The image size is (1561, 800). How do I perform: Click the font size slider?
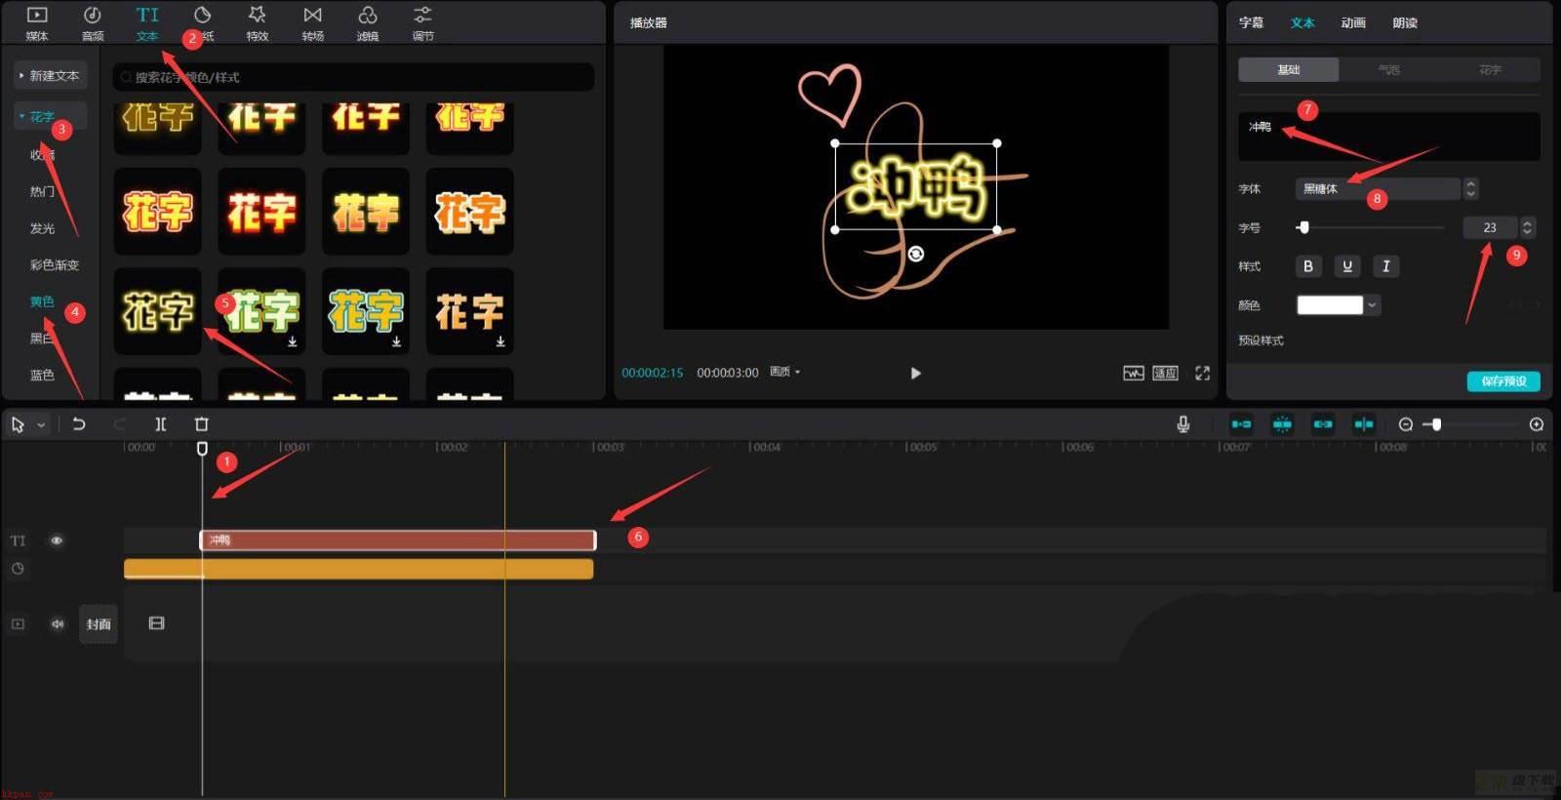pyautogui.click(x=1370, y=227)
